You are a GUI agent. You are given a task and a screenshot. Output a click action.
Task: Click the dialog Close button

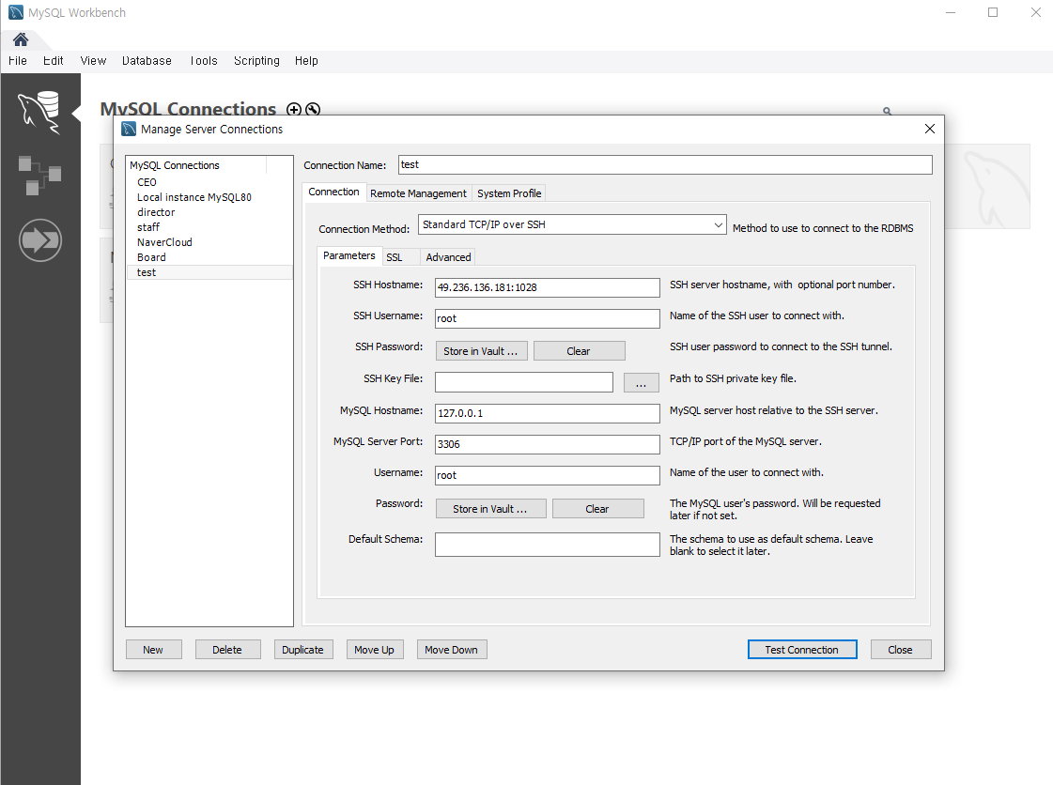901,650
